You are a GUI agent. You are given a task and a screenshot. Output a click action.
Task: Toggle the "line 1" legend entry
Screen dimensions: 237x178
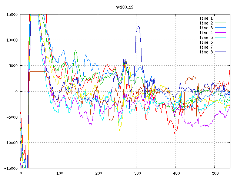[x=206, y=18]
